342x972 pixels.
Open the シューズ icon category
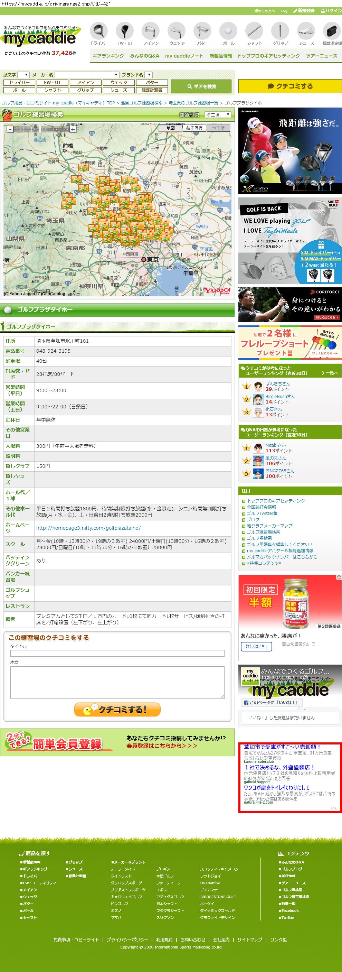point(306,34)
